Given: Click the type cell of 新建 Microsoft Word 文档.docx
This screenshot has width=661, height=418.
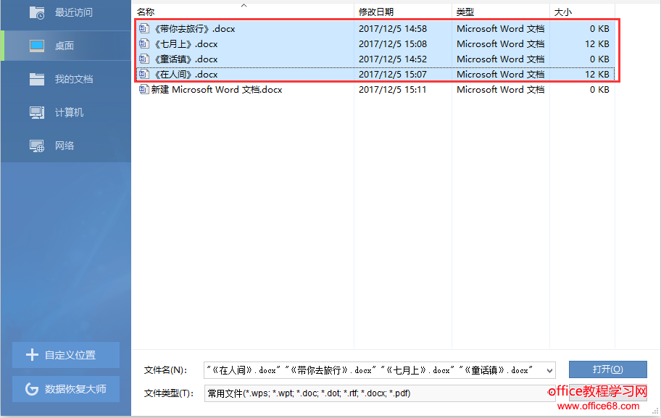Looking at the screenshot, I should click(x=500, y=89).
